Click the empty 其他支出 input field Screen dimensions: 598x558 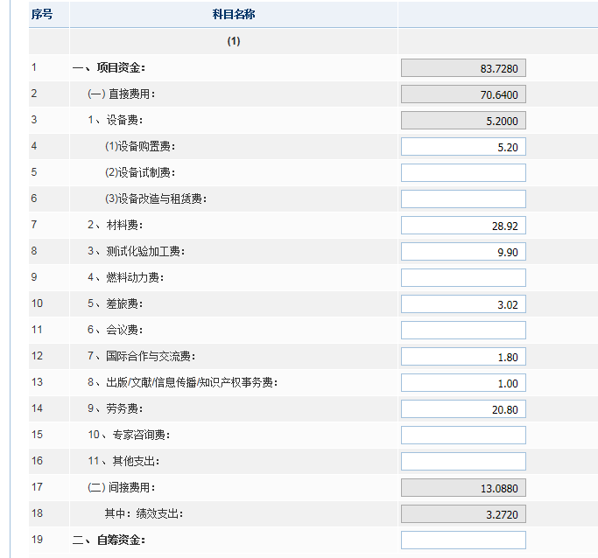point(463,462)
